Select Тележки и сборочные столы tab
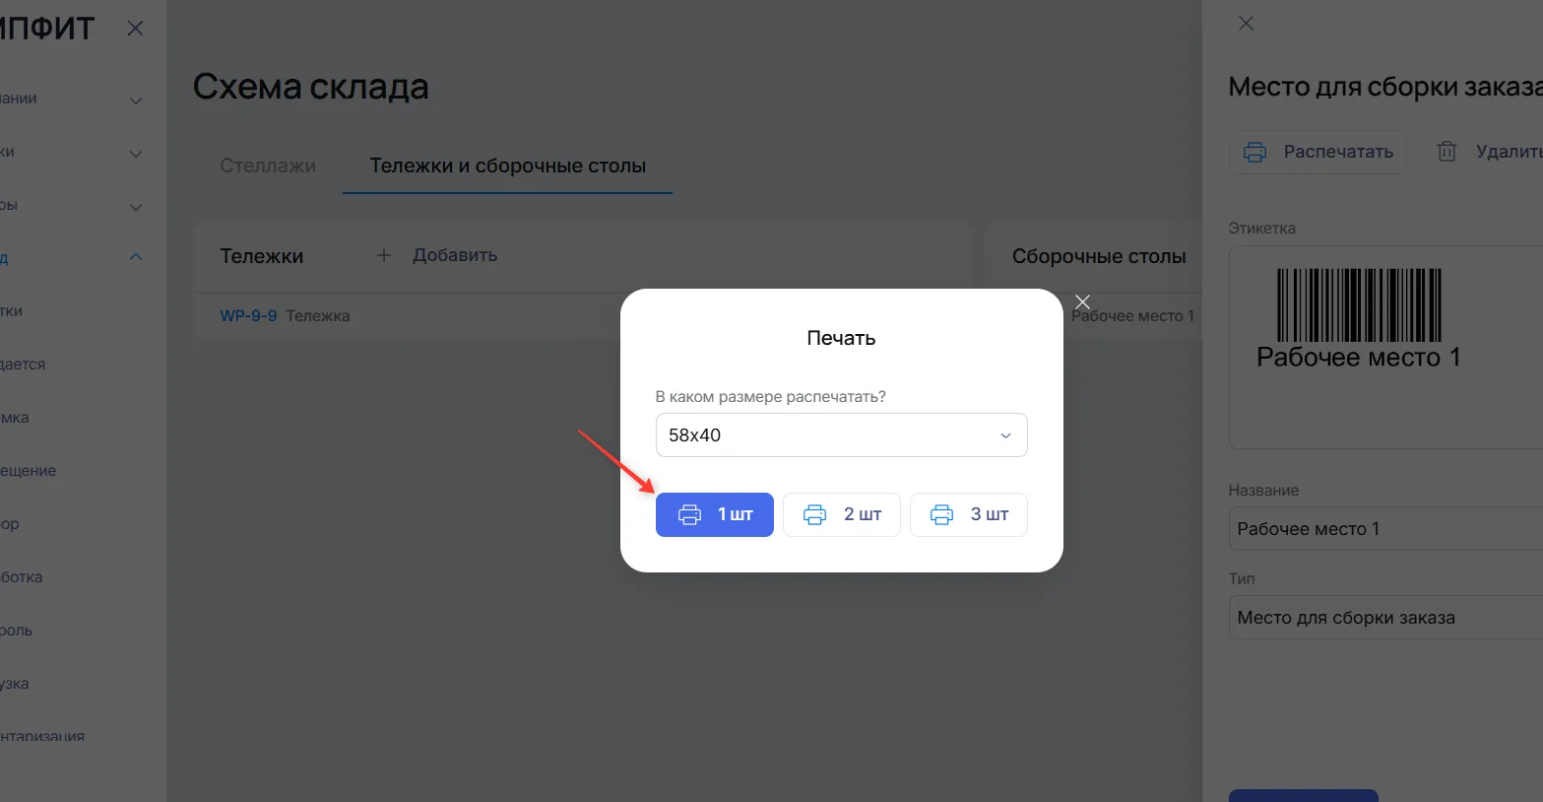 pos(508,166)
